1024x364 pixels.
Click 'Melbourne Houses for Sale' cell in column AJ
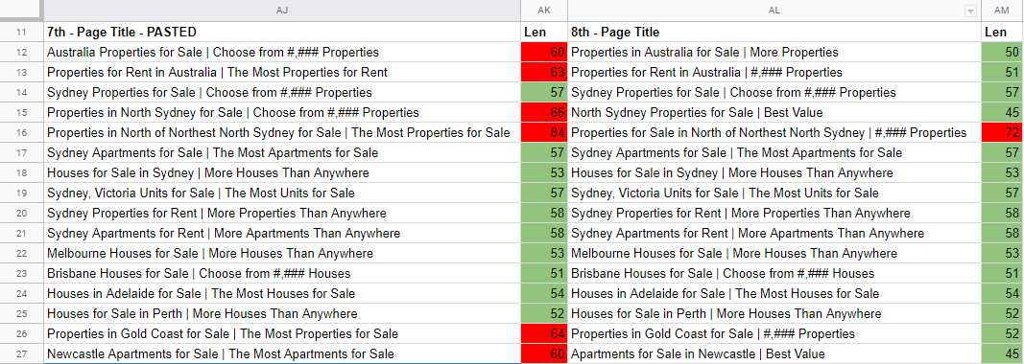tap(282, 253)
